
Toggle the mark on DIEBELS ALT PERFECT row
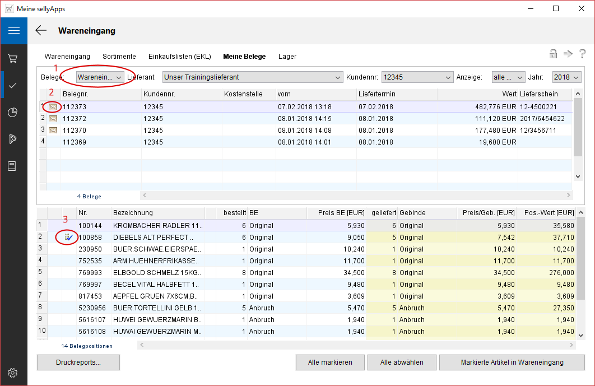(68, 238)
